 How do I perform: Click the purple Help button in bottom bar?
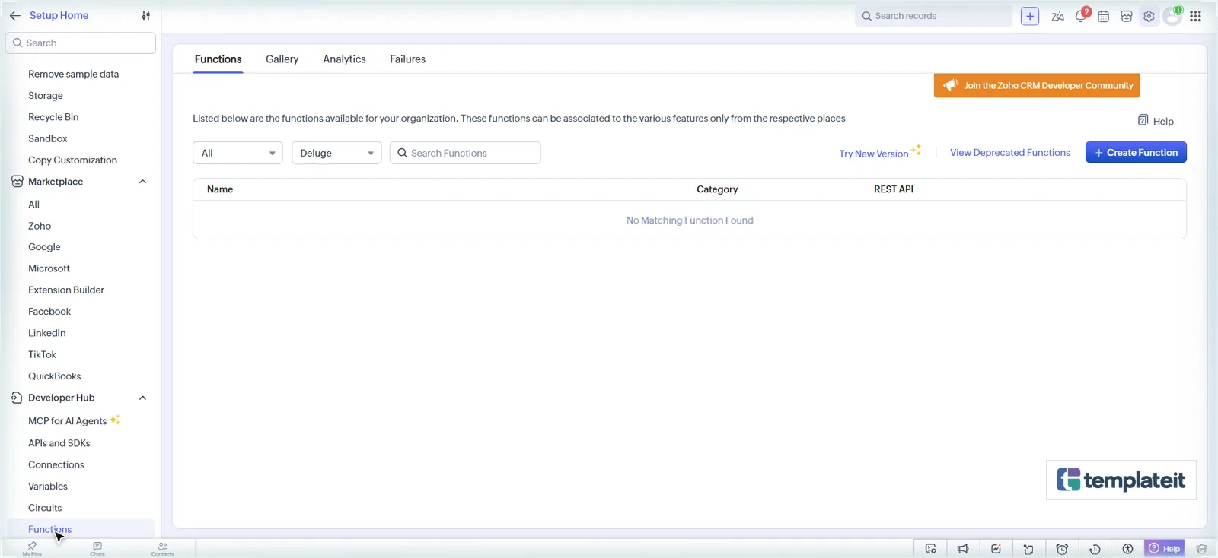1165,549
